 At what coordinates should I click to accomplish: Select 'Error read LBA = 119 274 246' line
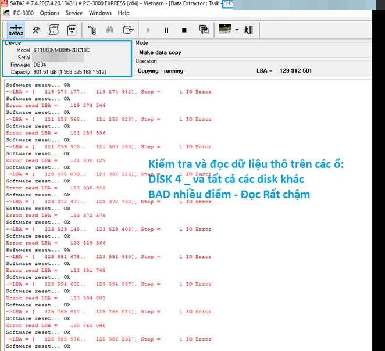pyautogui.click(x=56, y=105)
